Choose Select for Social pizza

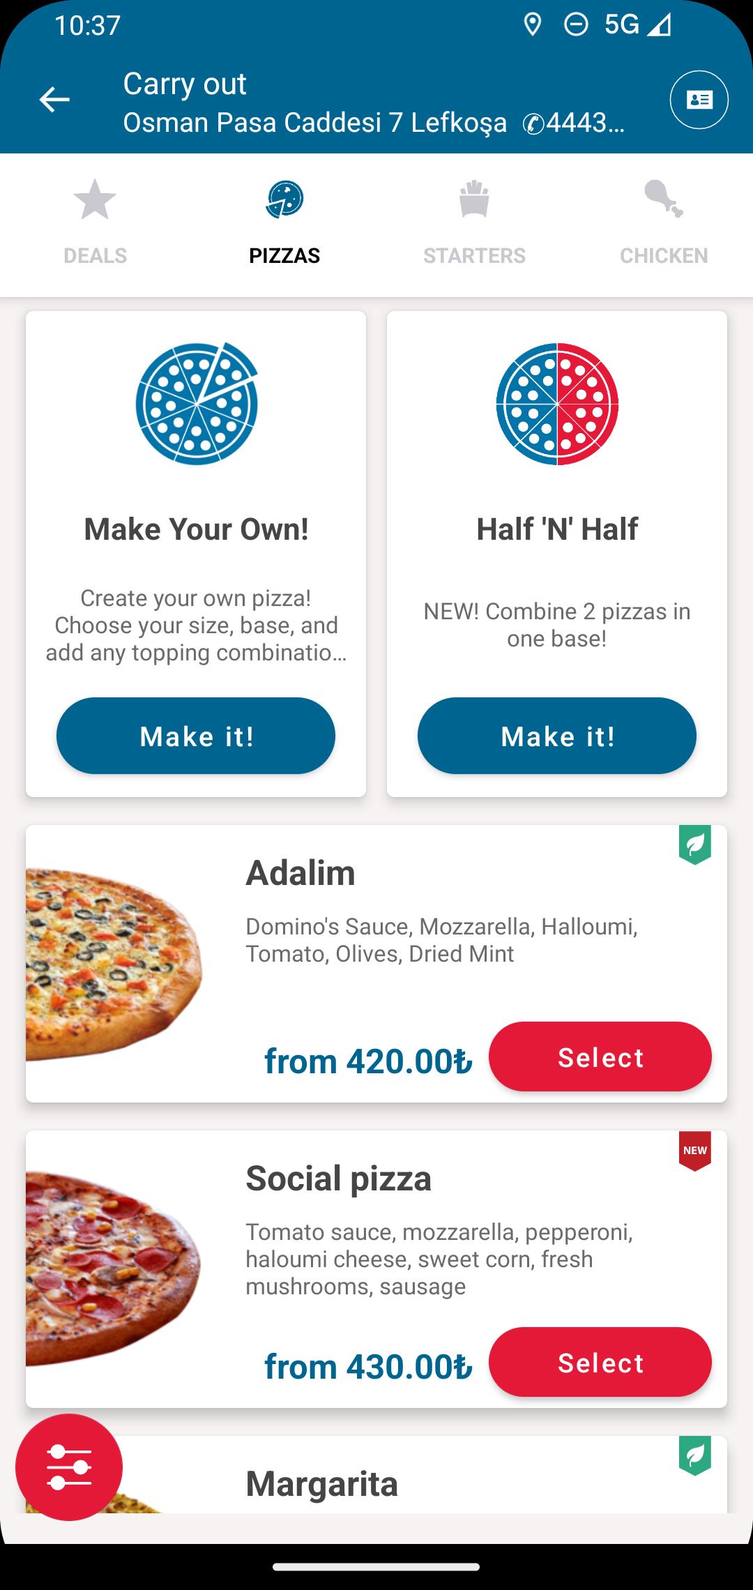coord(600,1362)
